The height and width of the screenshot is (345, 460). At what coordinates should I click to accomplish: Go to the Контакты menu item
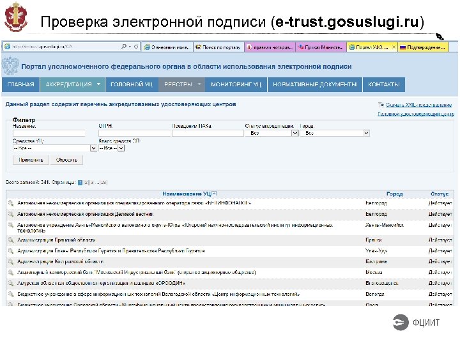click(384, 84)
